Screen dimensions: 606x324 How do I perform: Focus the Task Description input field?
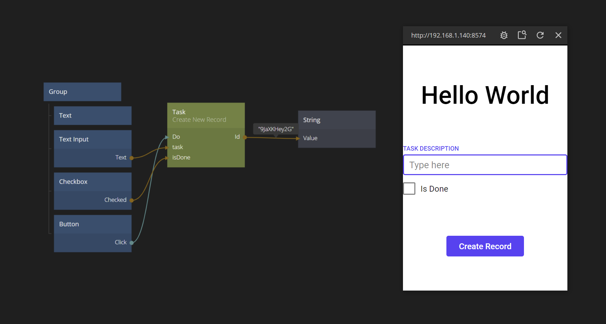tap(485, 165)
